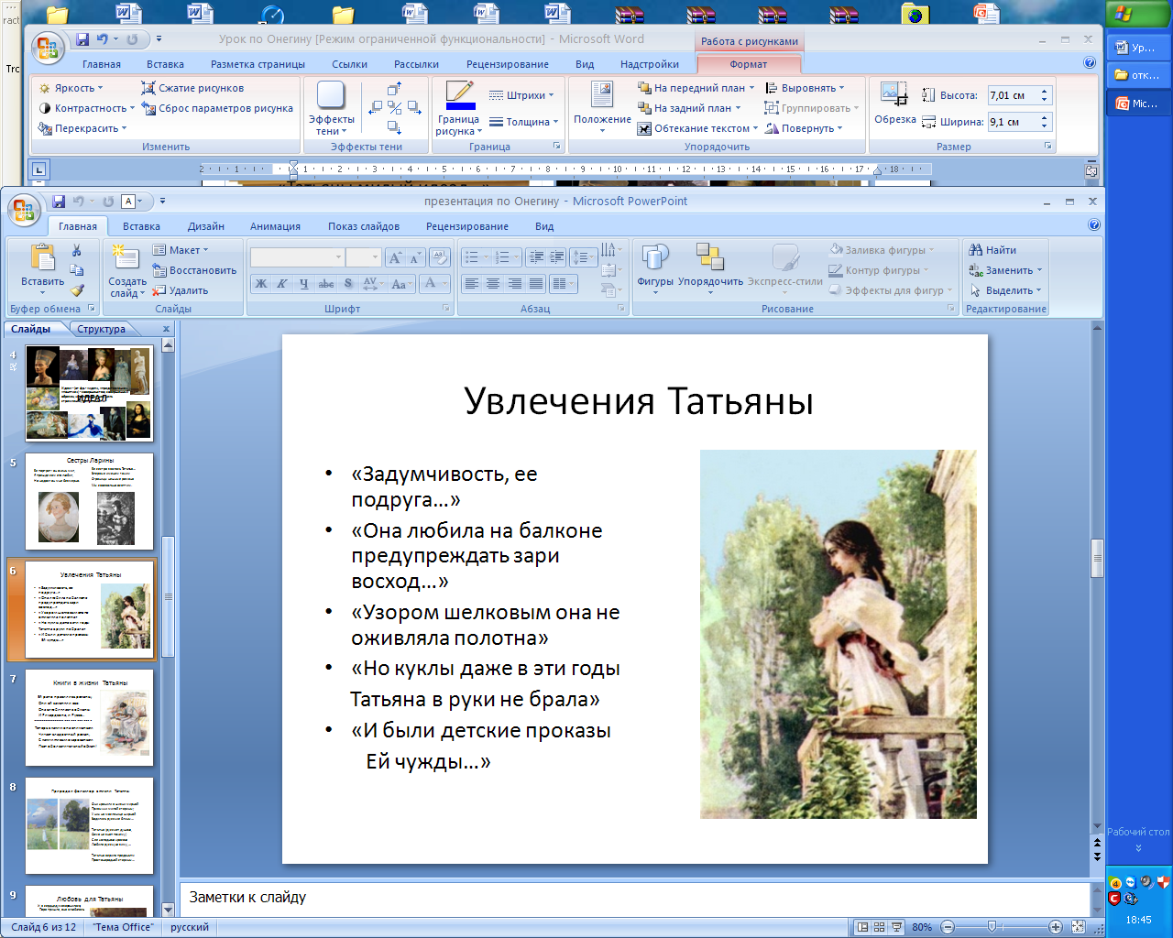
Task: Click the zoom slider in PowerPoint status bar
Action: point(992,927)
